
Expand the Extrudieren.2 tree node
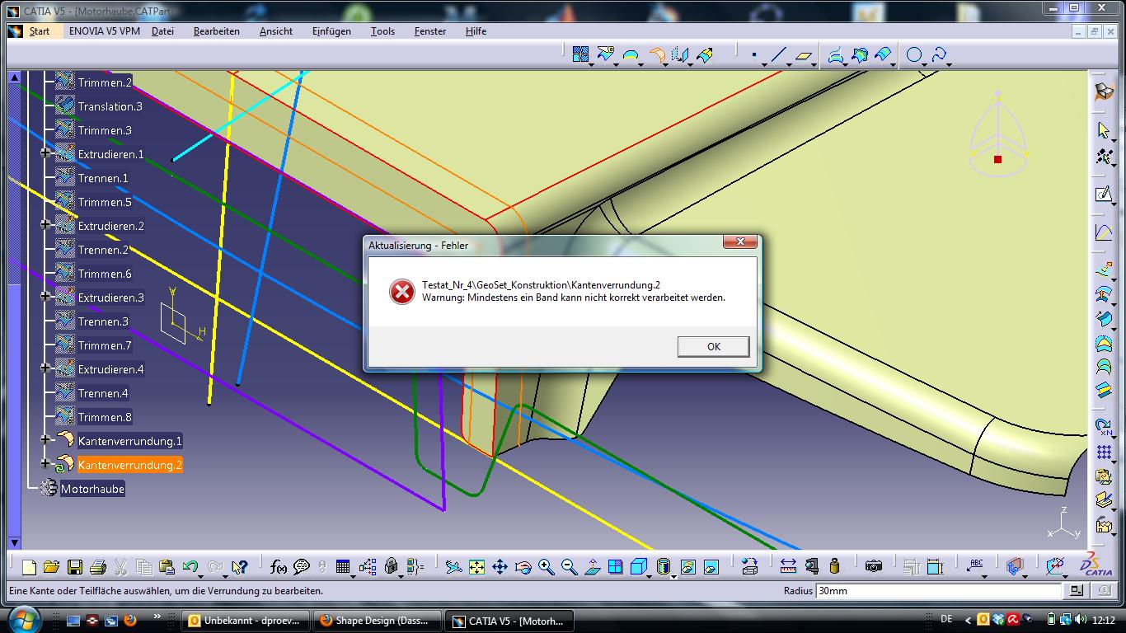(x=46, y=225)
